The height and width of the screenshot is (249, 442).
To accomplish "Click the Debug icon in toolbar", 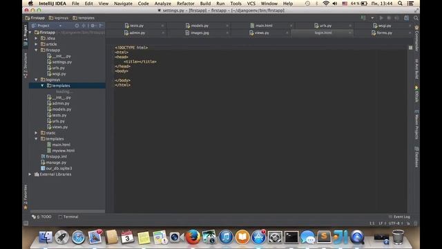I will click(x=389, y=18).
